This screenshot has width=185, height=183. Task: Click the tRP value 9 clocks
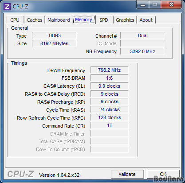point(110,102)
